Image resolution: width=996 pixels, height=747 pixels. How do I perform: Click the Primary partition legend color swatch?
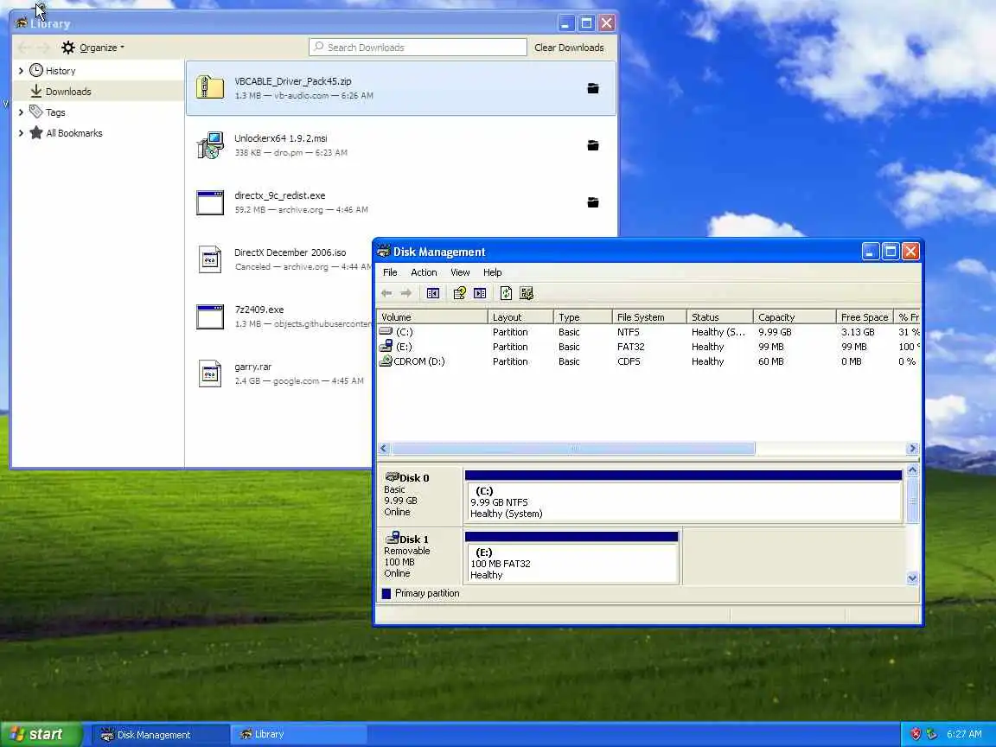coord(386,593)
